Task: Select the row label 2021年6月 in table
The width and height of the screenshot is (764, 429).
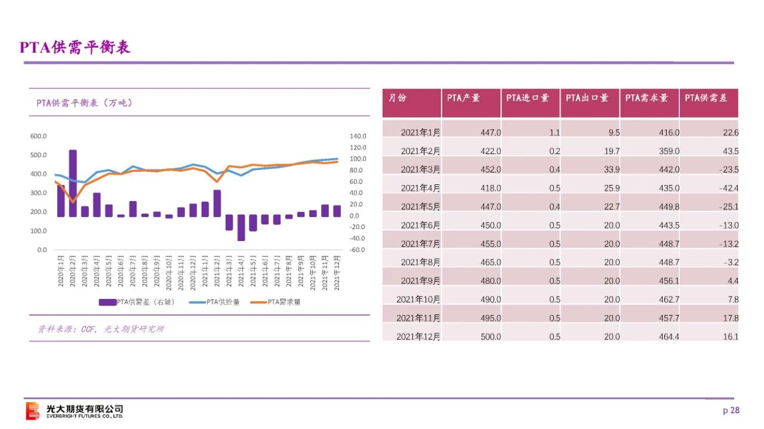Action: pyautogui.click(x=420, y=225)
